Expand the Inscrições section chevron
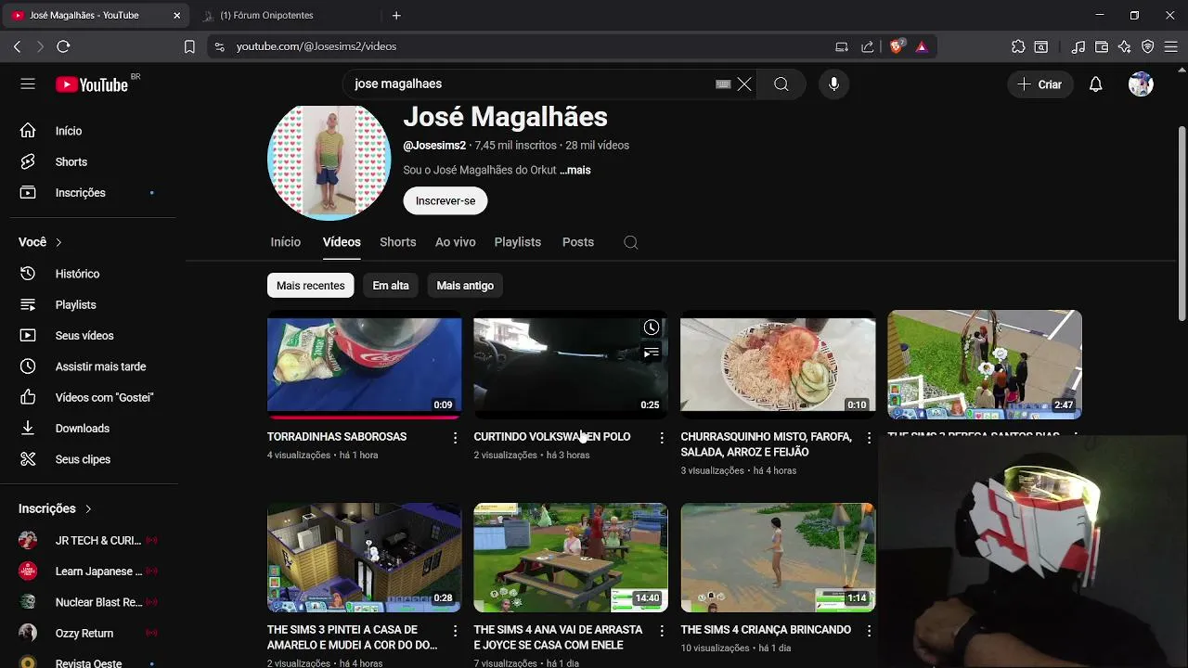 (x=88, y=509)
